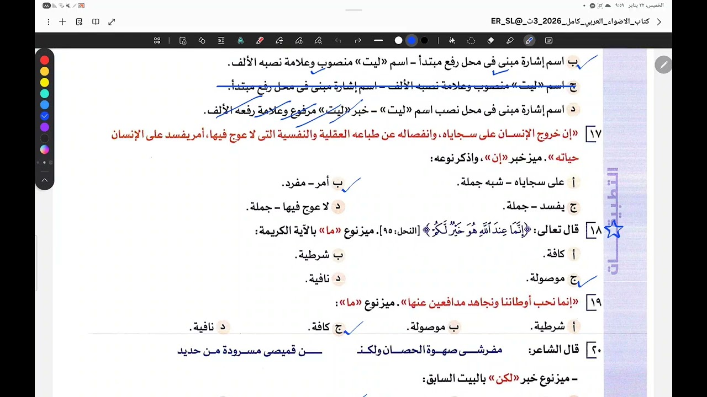The height and width of the screenshot is (397, 707).
Task: Select the shapes tool
Action: point(202,40)
